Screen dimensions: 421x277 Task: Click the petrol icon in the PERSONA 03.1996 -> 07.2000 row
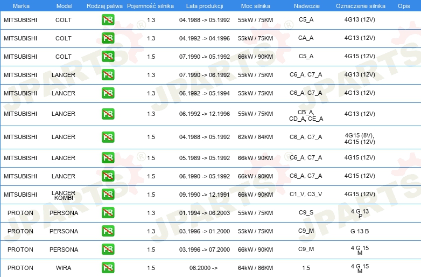108,250
